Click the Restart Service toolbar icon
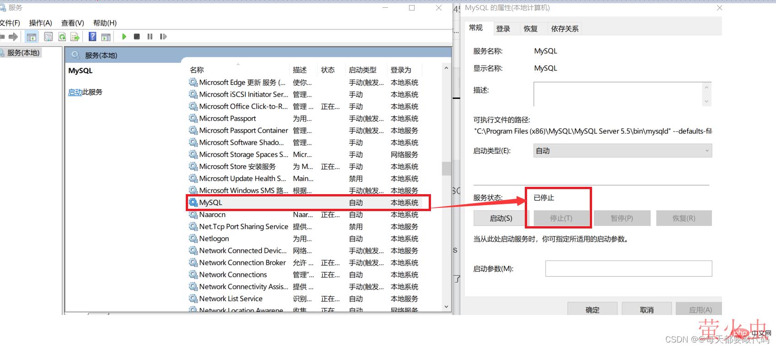This screenshot has height=348, width=776. click(x=163, y=37)
